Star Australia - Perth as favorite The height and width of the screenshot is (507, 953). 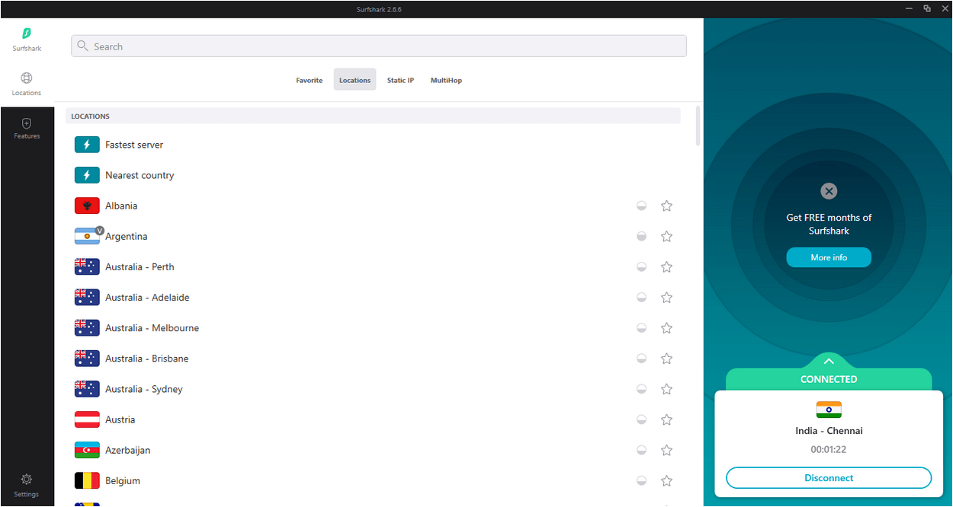[667, 266]
